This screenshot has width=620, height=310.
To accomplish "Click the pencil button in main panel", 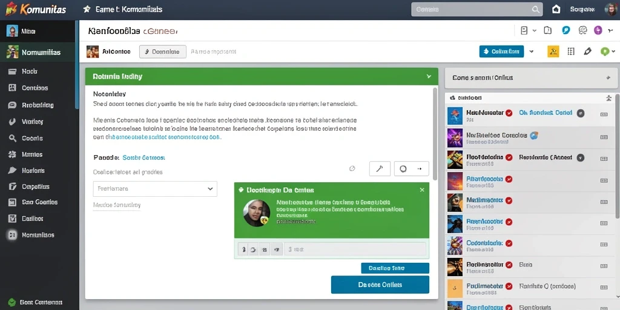I will [380, 169].
